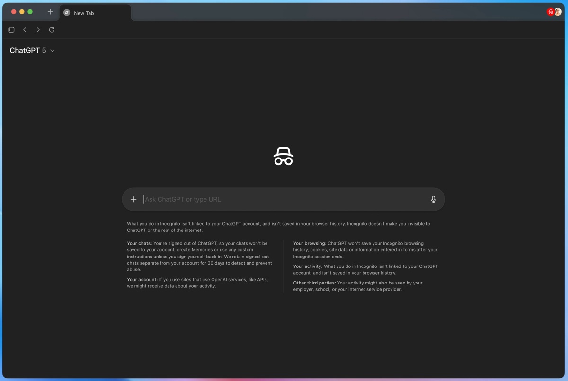Click the 'Other third parties:' paragraph heading
This screenshot has width=568, height=381.
[x=314, y=283]
